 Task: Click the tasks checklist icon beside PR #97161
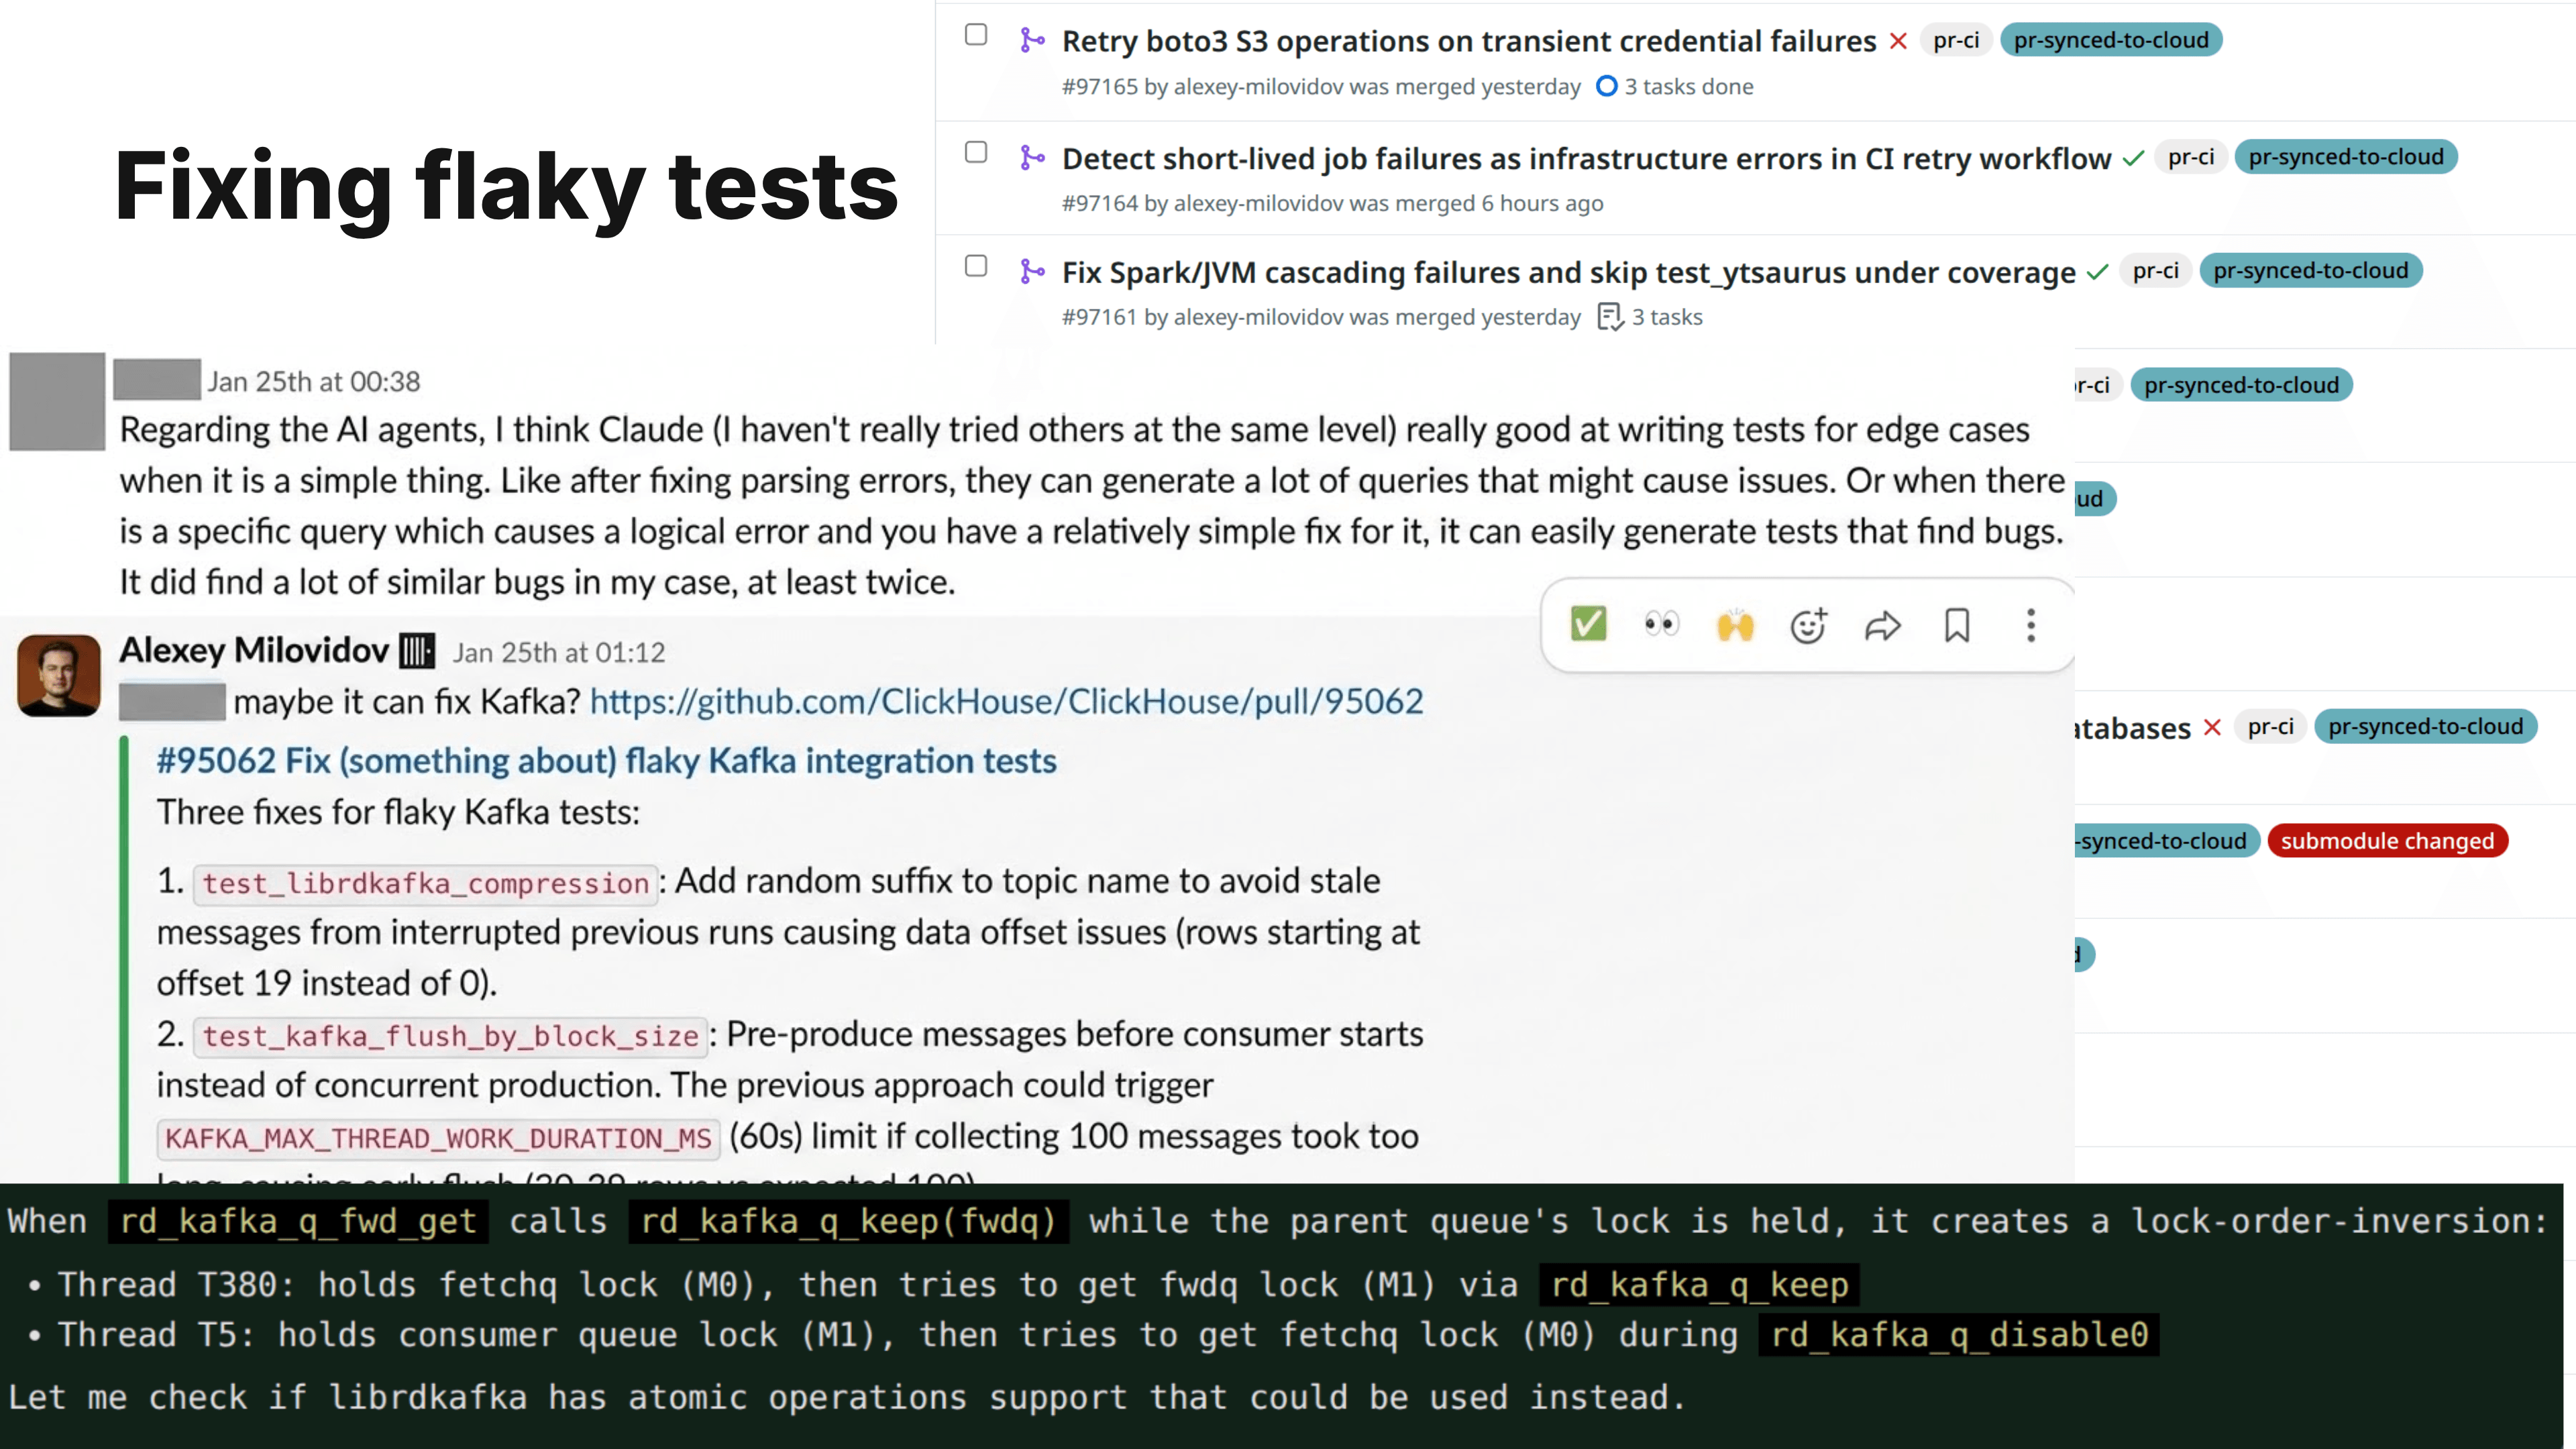1611,316
